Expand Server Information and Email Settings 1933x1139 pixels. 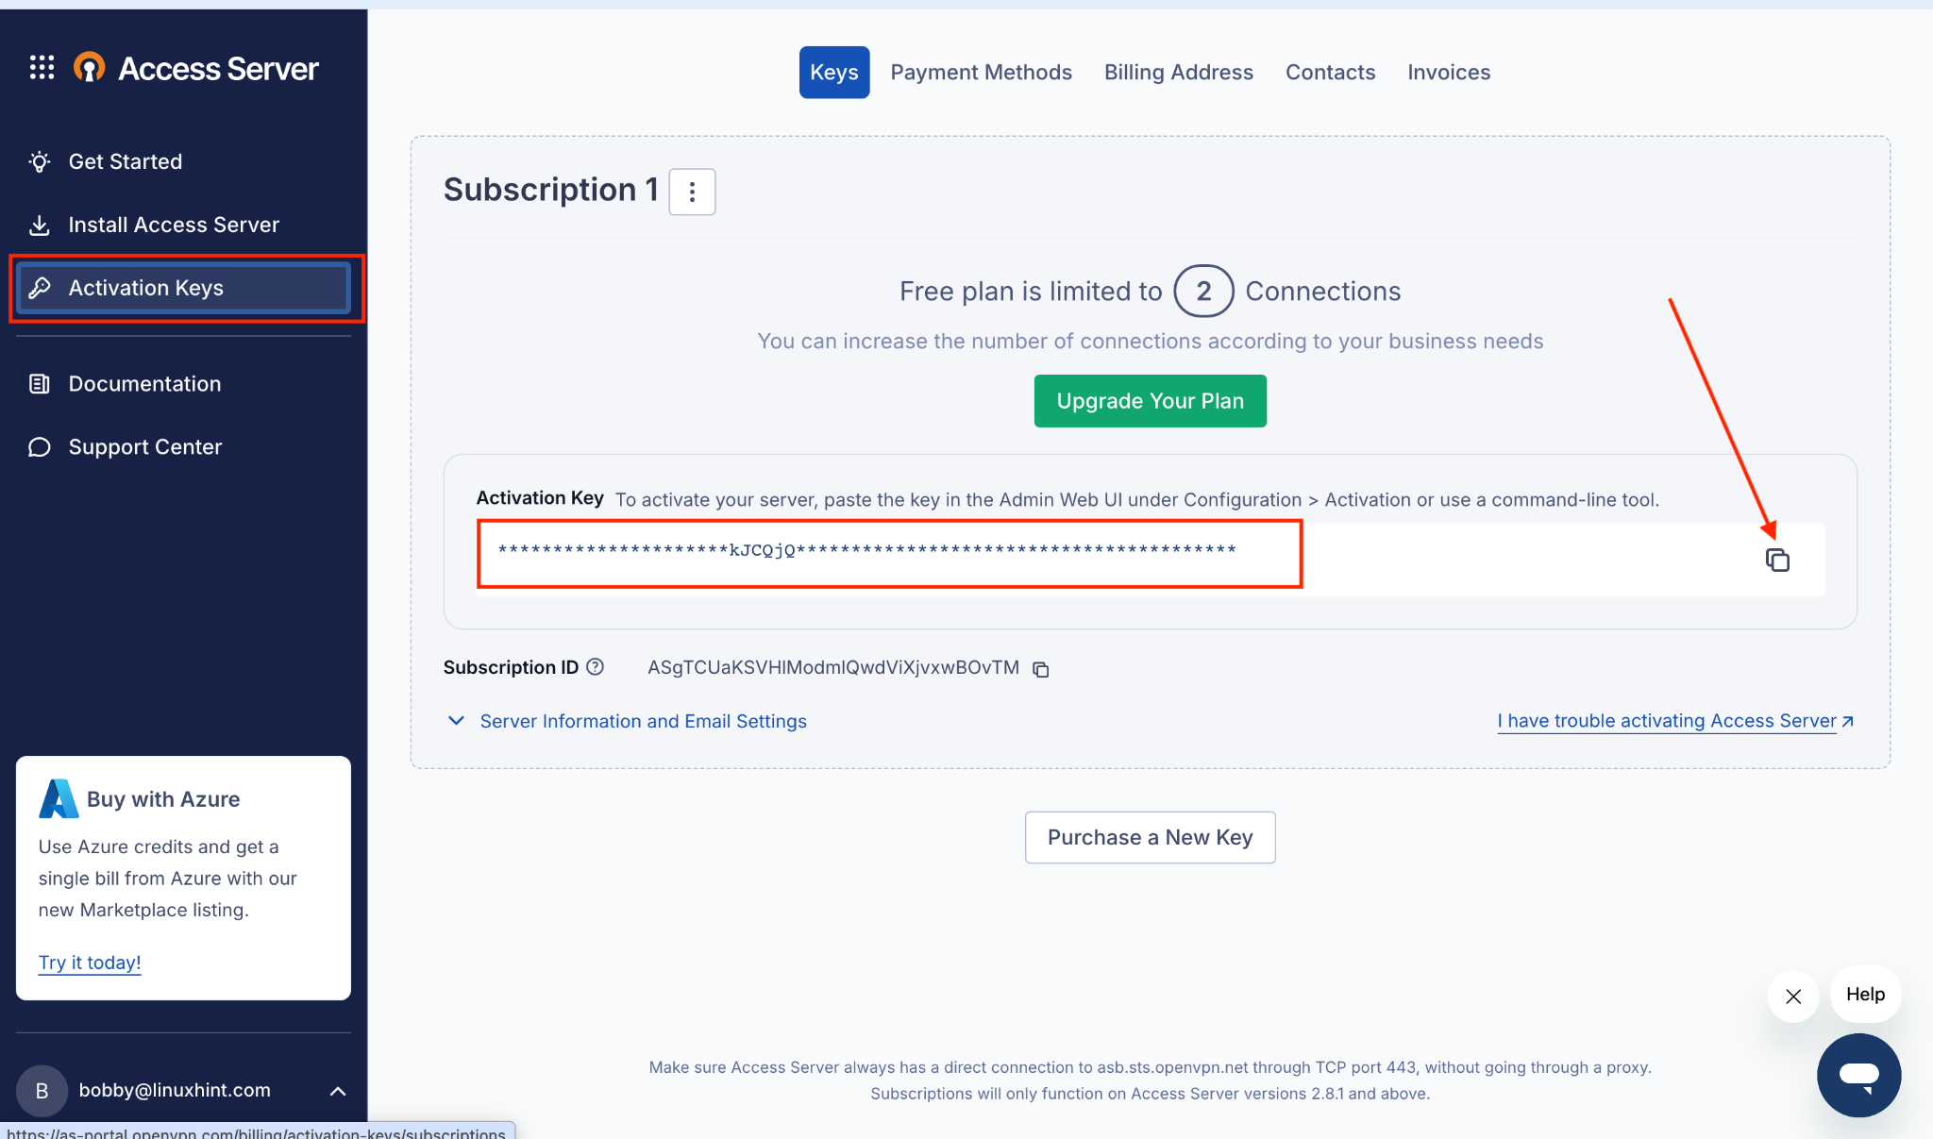tap(628, 721)
